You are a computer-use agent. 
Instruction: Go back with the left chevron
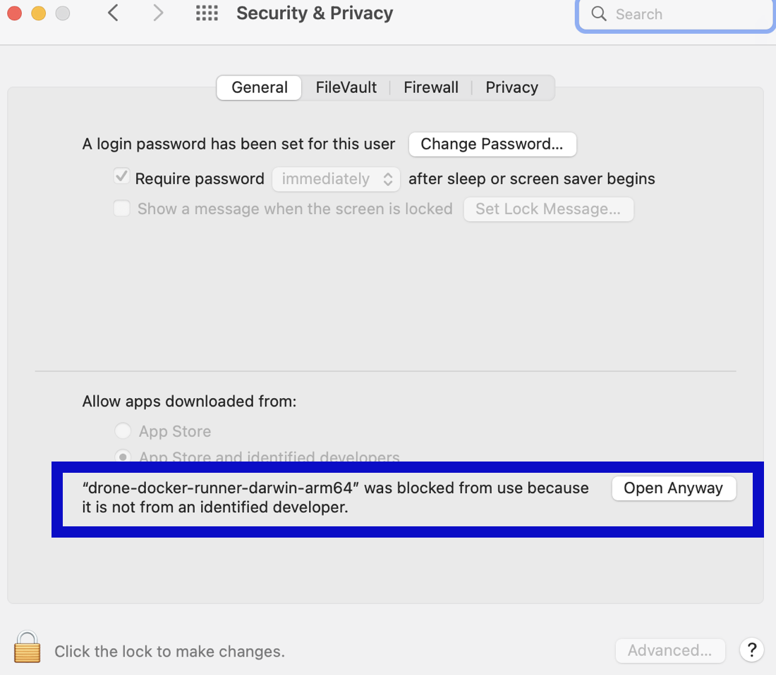pyautogui.click(x=113, y=13)
